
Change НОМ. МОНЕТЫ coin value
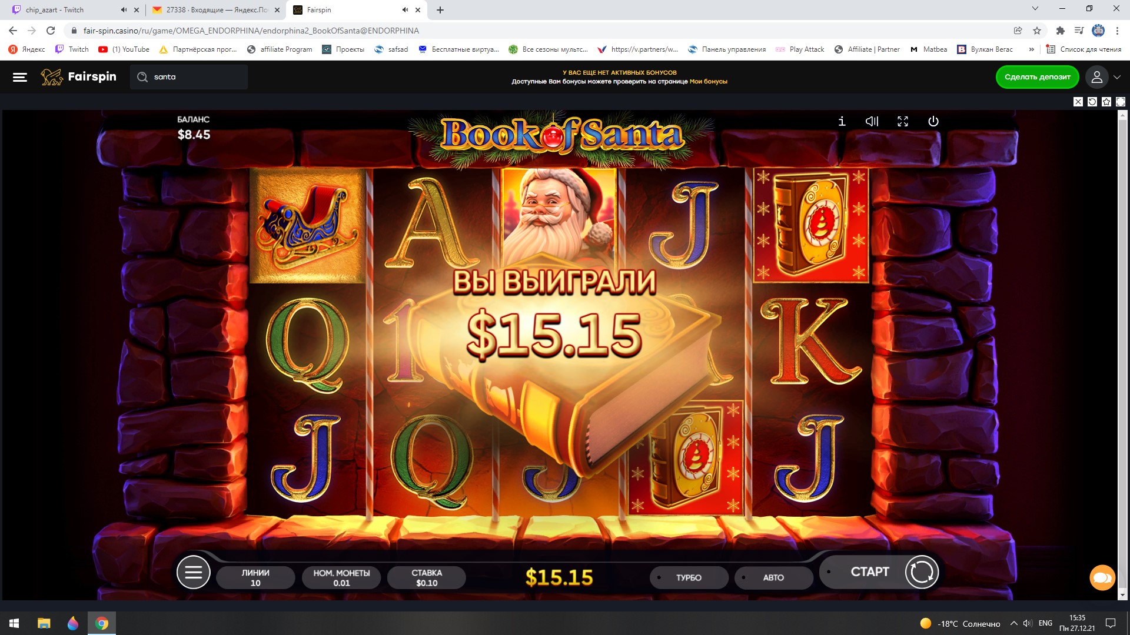tap(341, 577)
